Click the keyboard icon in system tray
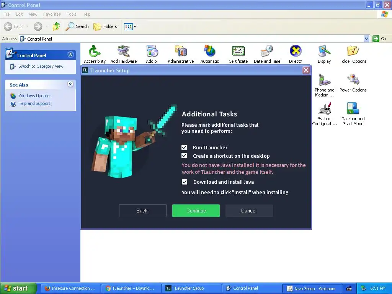 pos(349,289)
